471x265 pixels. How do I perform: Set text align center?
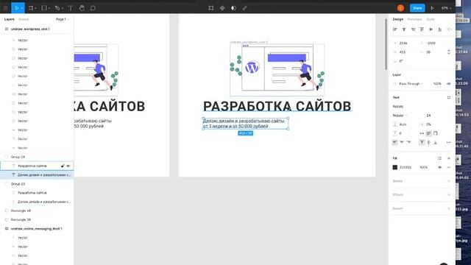[402, 142]
